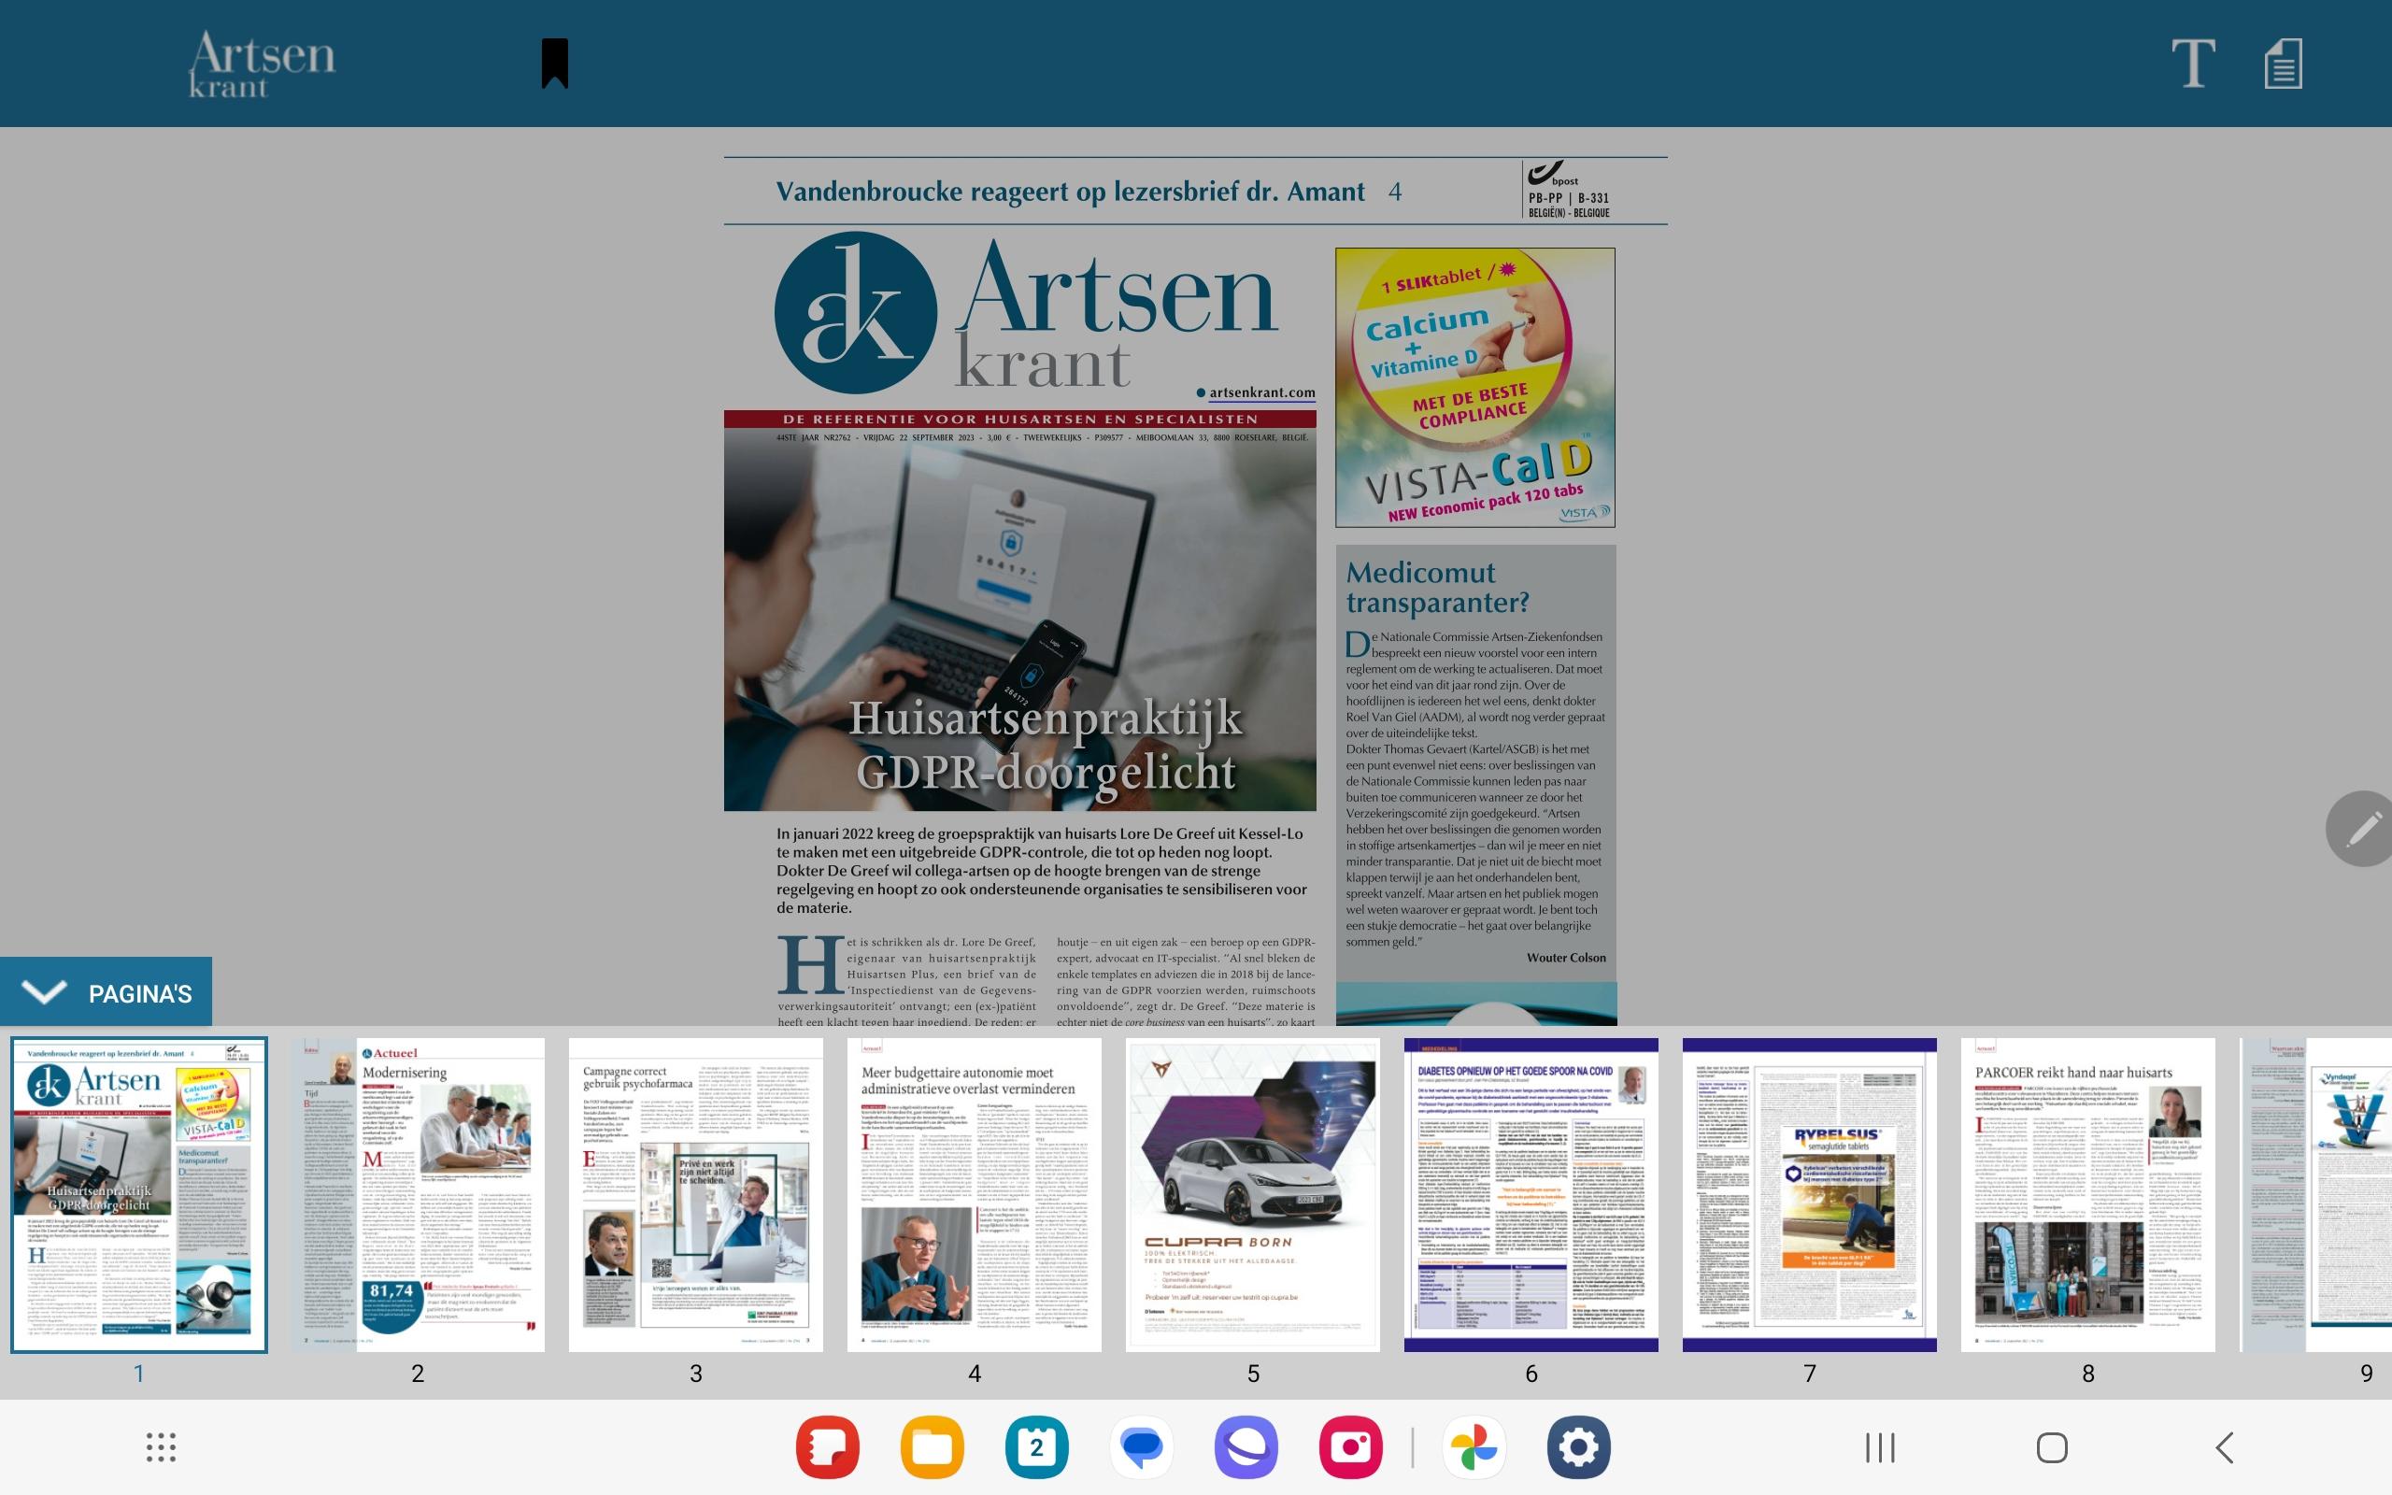Image resolution: width=2392 pixels, height=1495 pixels.
Task: Open the Messages chat app
Action: pos(1142,1447)
